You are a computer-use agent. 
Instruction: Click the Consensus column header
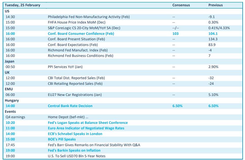point(181,5)
